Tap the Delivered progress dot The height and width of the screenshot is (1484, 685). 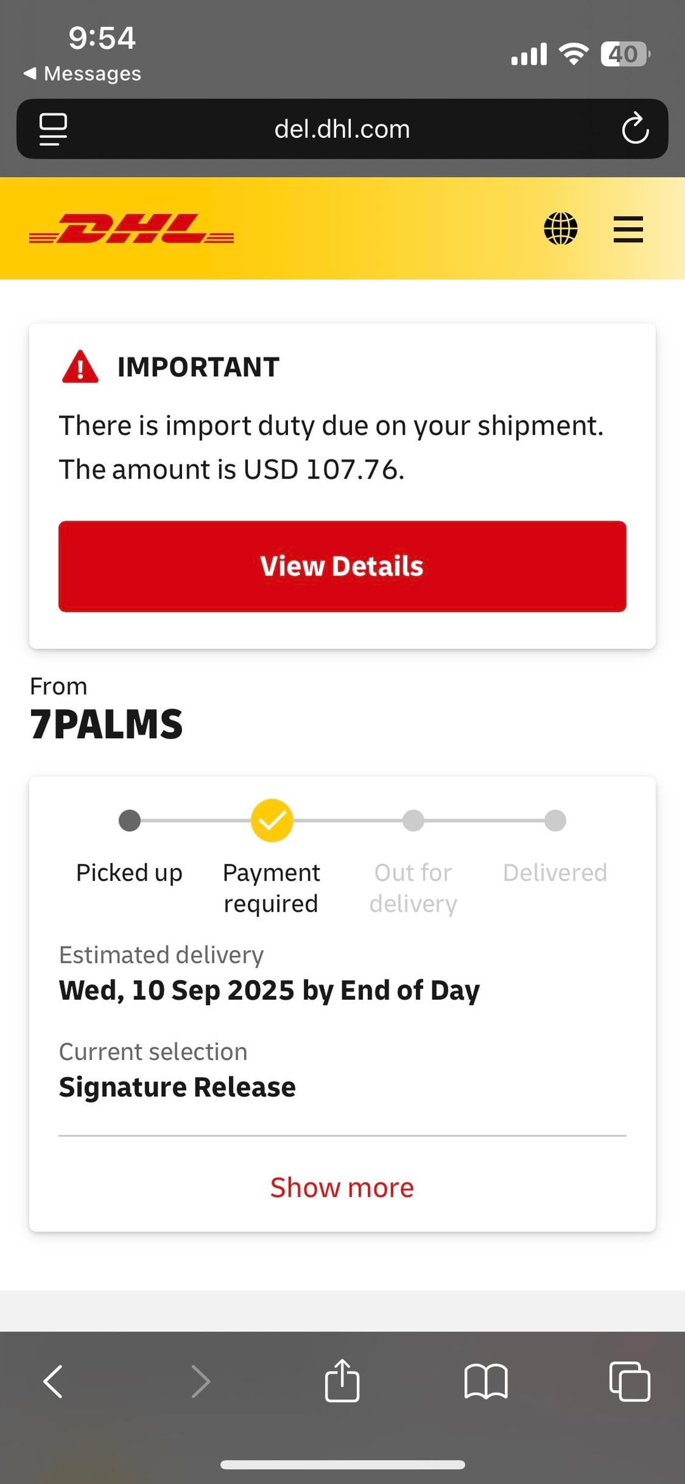[x=555, y=820]
